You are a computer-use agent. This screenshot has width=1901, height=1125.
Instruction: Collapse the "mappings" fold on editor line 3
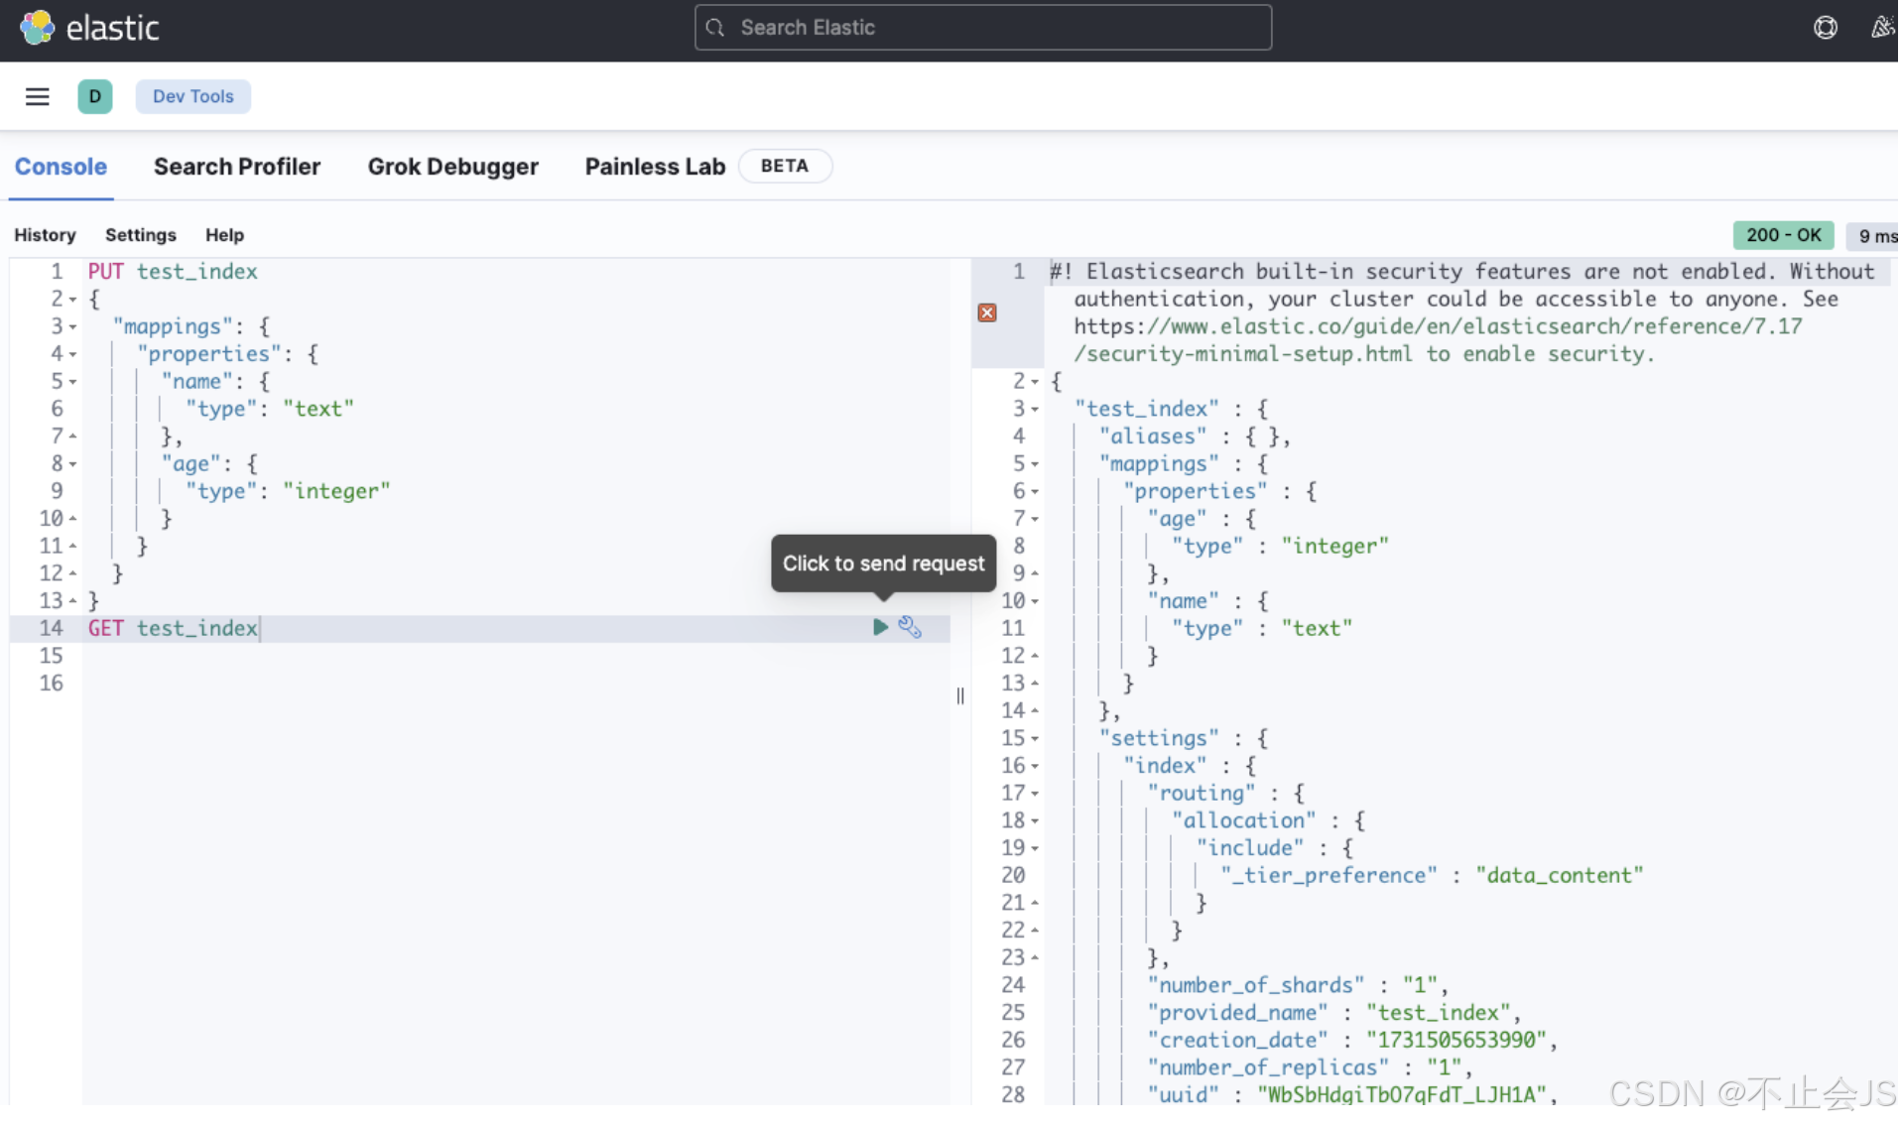[x=72, y=326]
